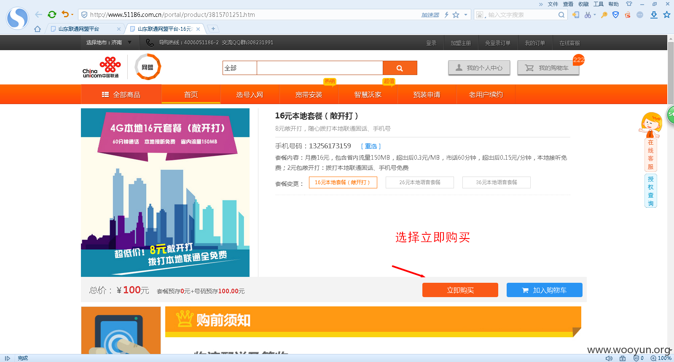Open the 收藏 menu
This screenshot has height=362, width=674.
[583, 4]
